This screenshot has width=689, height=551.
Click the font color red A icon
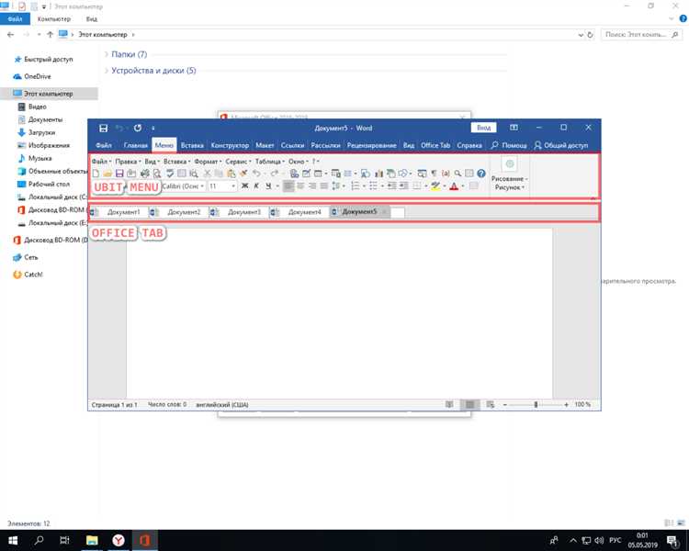[454, 186]
